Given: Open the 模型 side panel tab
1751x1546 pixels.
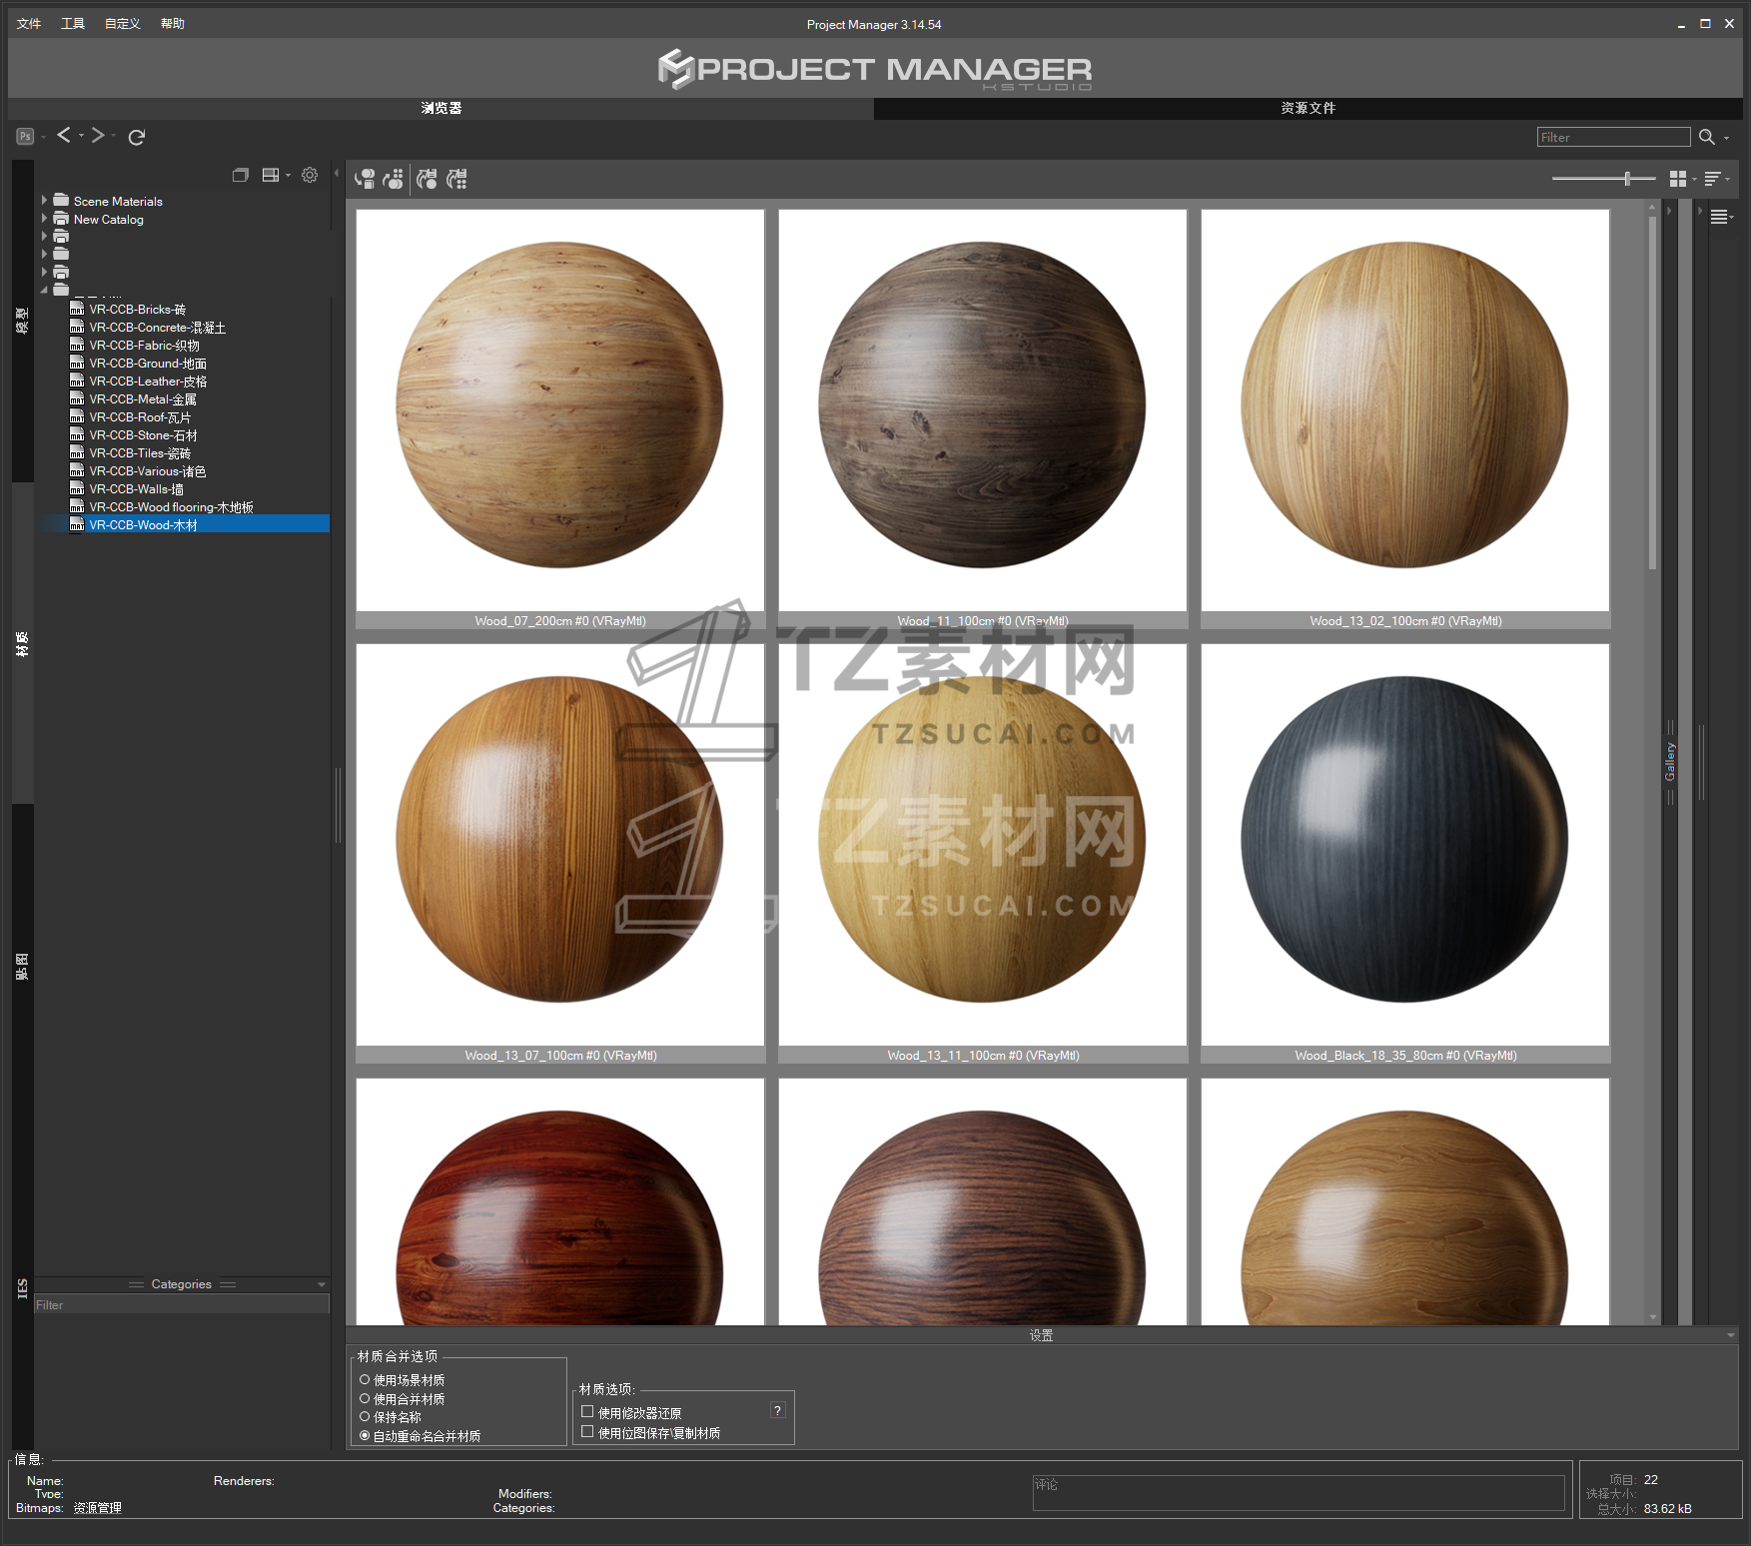Looking at the screenshot, I should 22,321.
